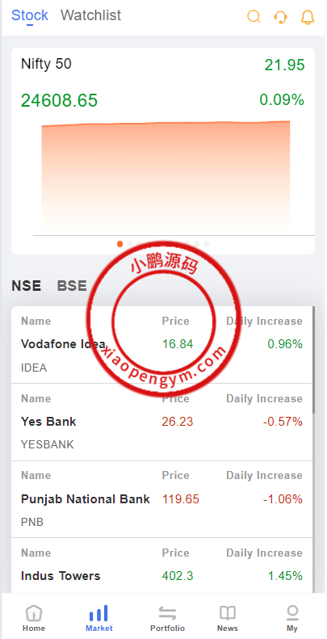Viewport: 327px width, 639px height.
Task: Go to Home in bottom navigation
Action: 34,618
